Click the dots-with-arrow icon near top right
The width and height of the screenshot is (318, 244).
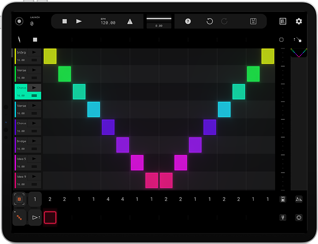pyautogui.click(x=297, y=40)
